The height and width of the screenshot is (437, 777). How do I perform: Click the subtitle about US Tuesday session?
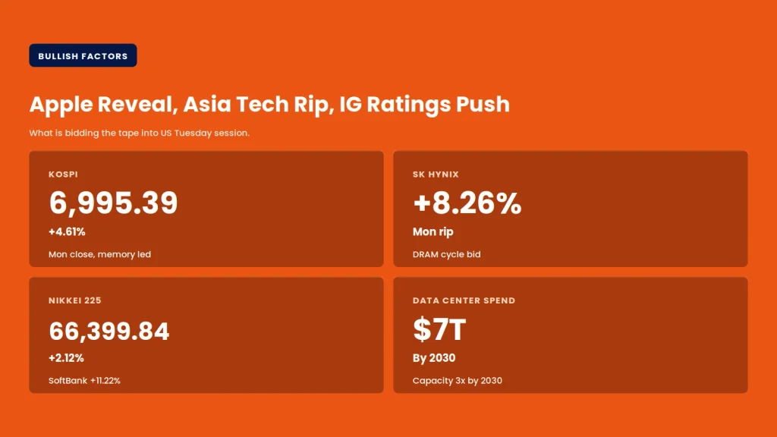pyautogui.click(x=140, y=133)
